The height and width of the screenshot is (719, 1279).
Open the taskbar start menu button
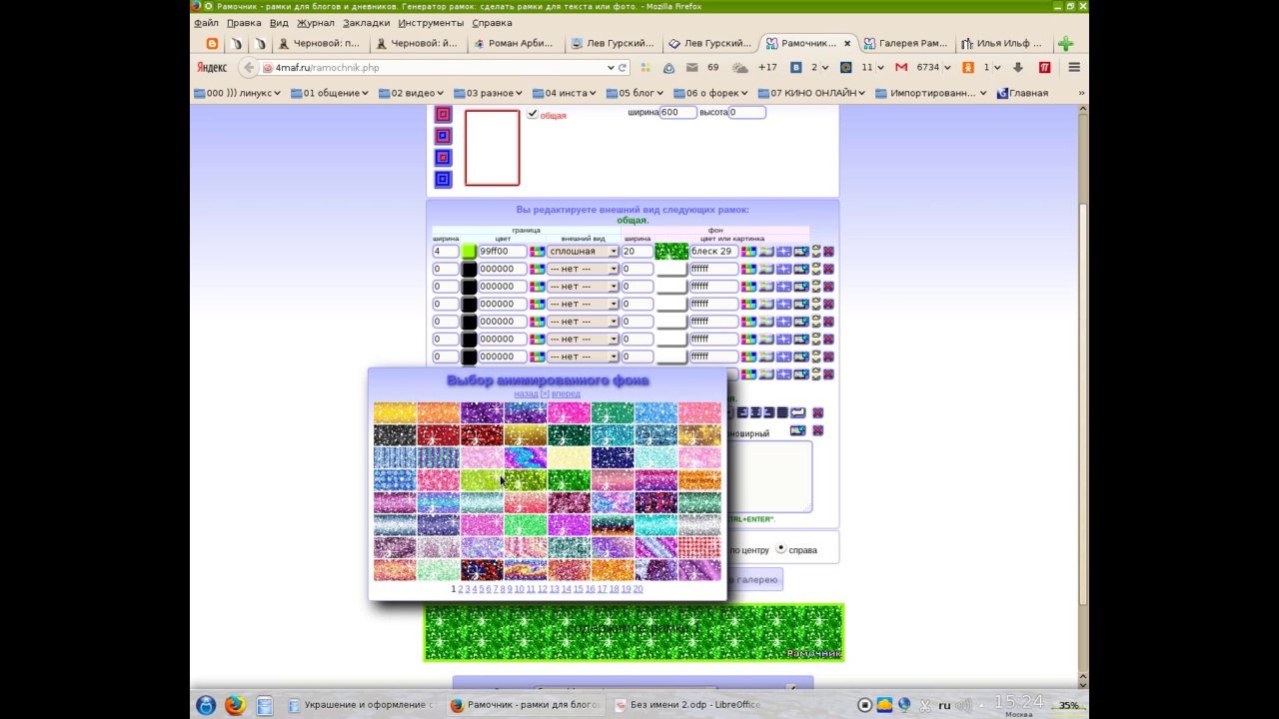tap(206, 705)
